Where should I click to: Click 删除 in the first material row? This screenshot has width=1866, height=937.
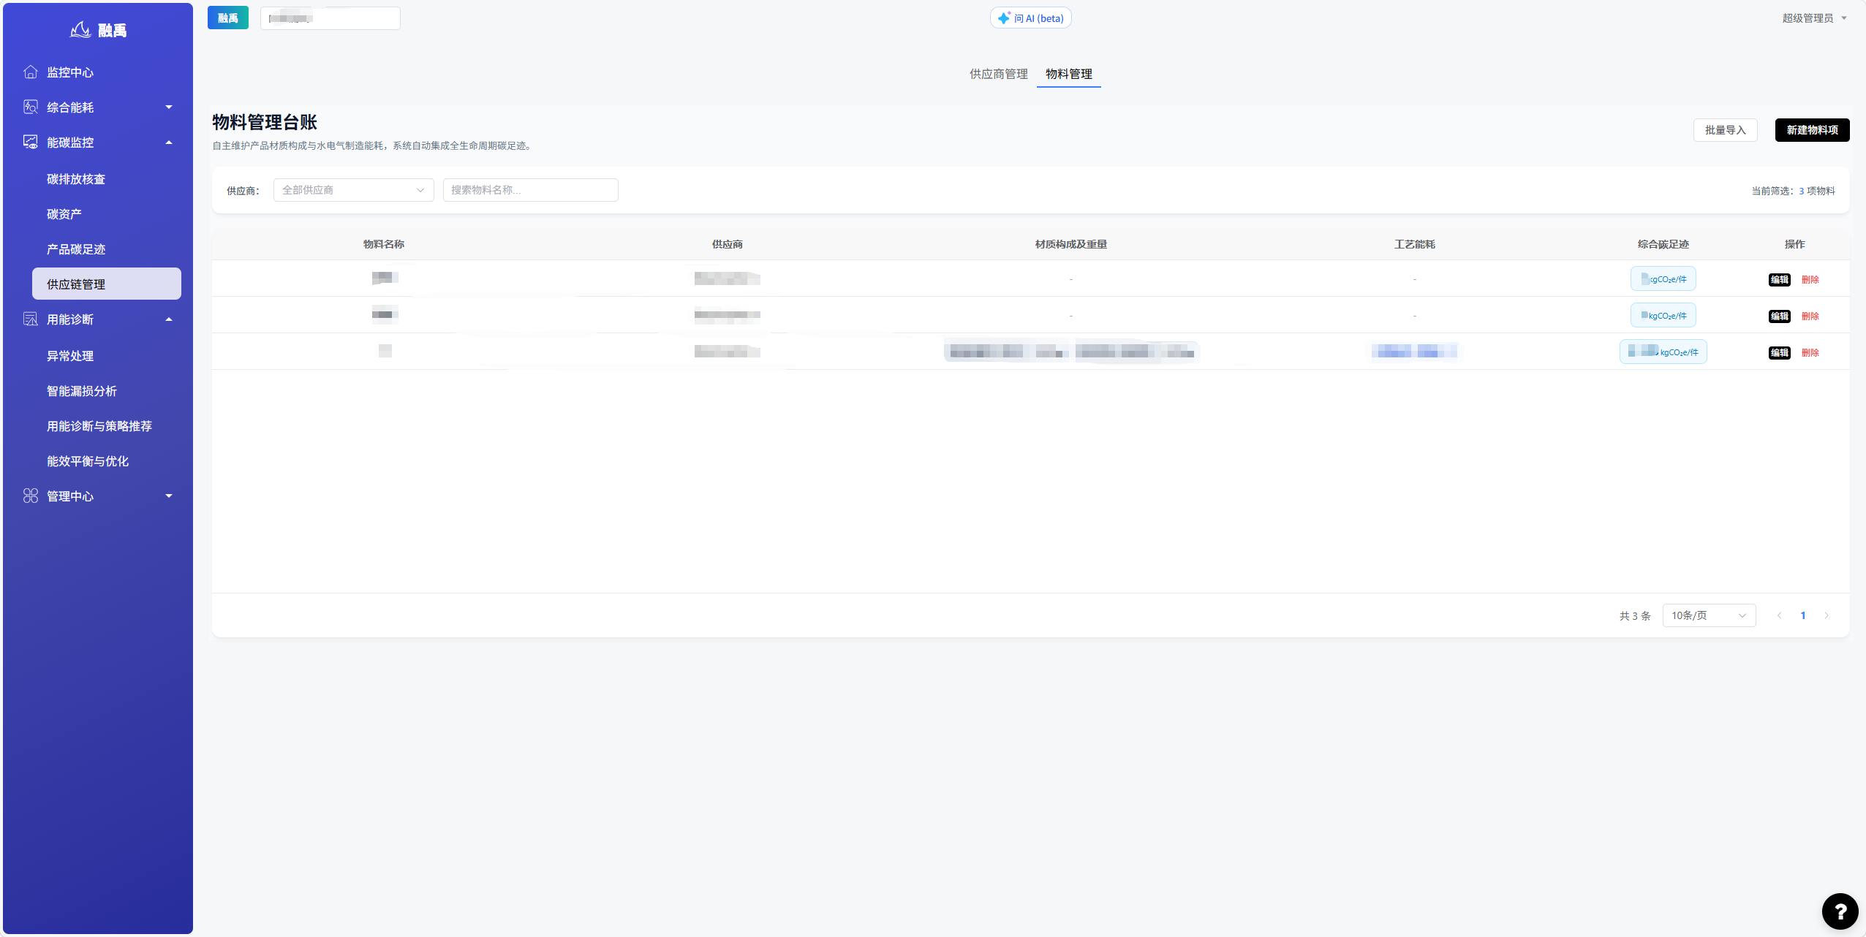tap(1810, 279)
